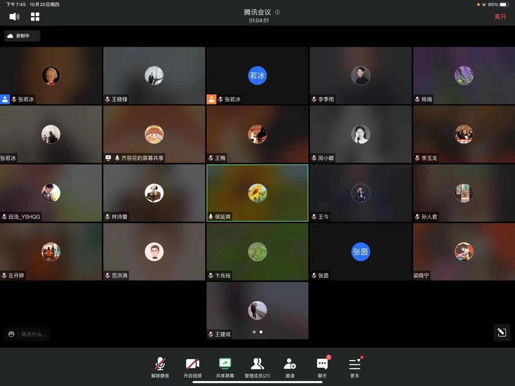The image size is (515, 386).
Task: Open meeting info icon beside 腾讯会议
Action: (x=277, y=12)
